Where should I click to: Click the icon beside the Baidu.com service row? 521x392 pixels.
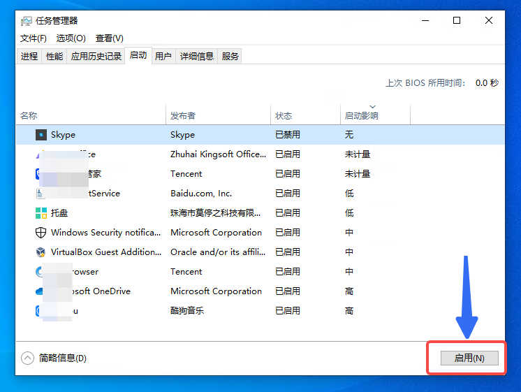coord(39,193)
